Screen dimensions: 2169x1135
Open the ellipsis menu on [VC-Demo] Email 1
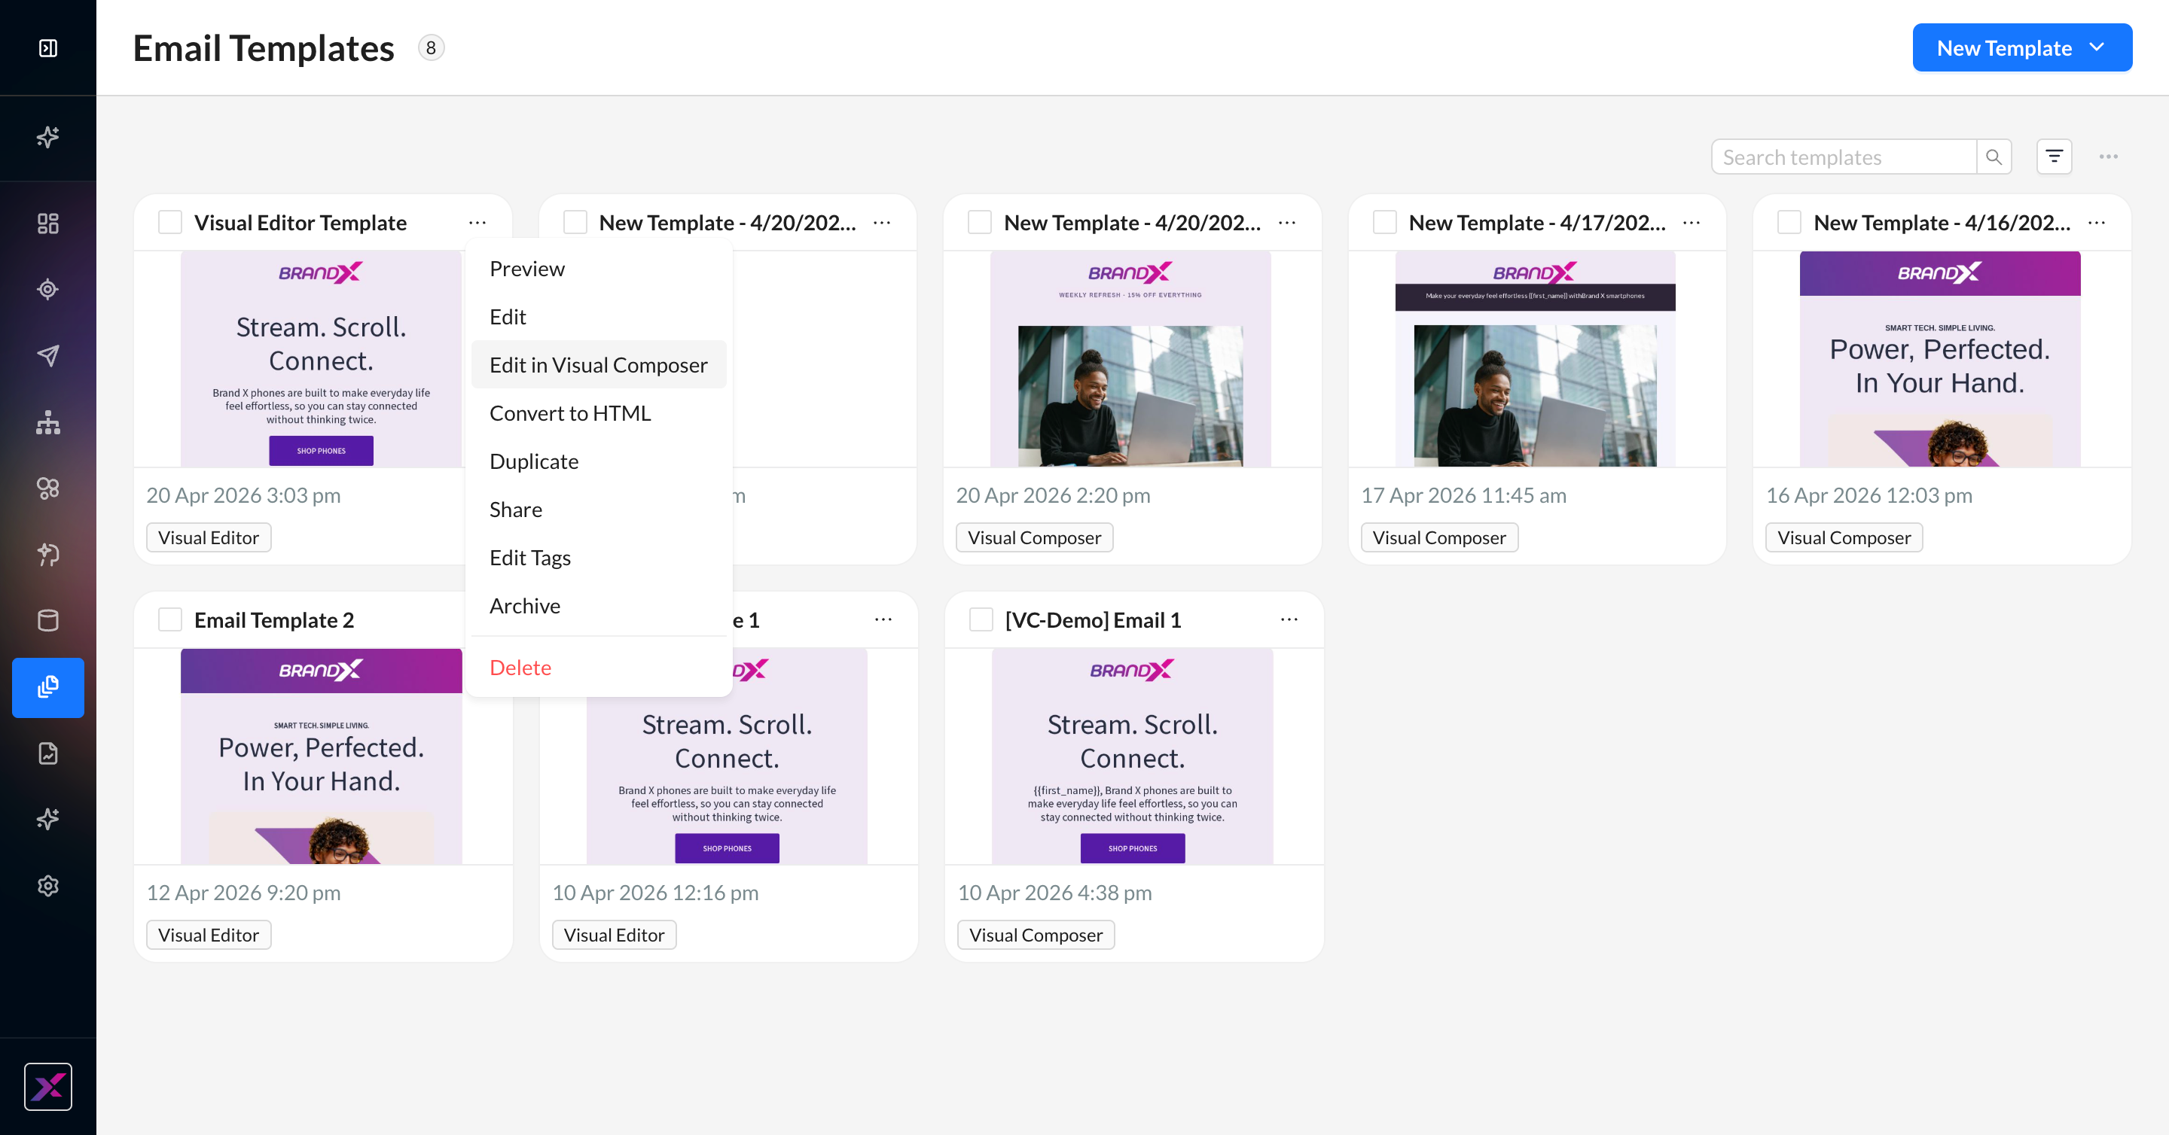point(1289,619)
